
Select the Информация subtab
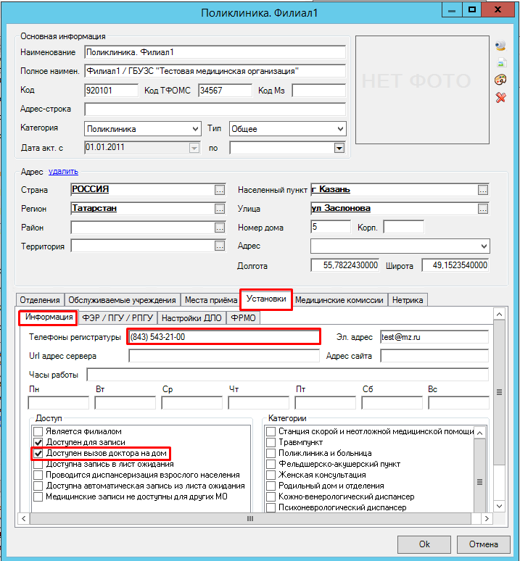coord(49,317)
